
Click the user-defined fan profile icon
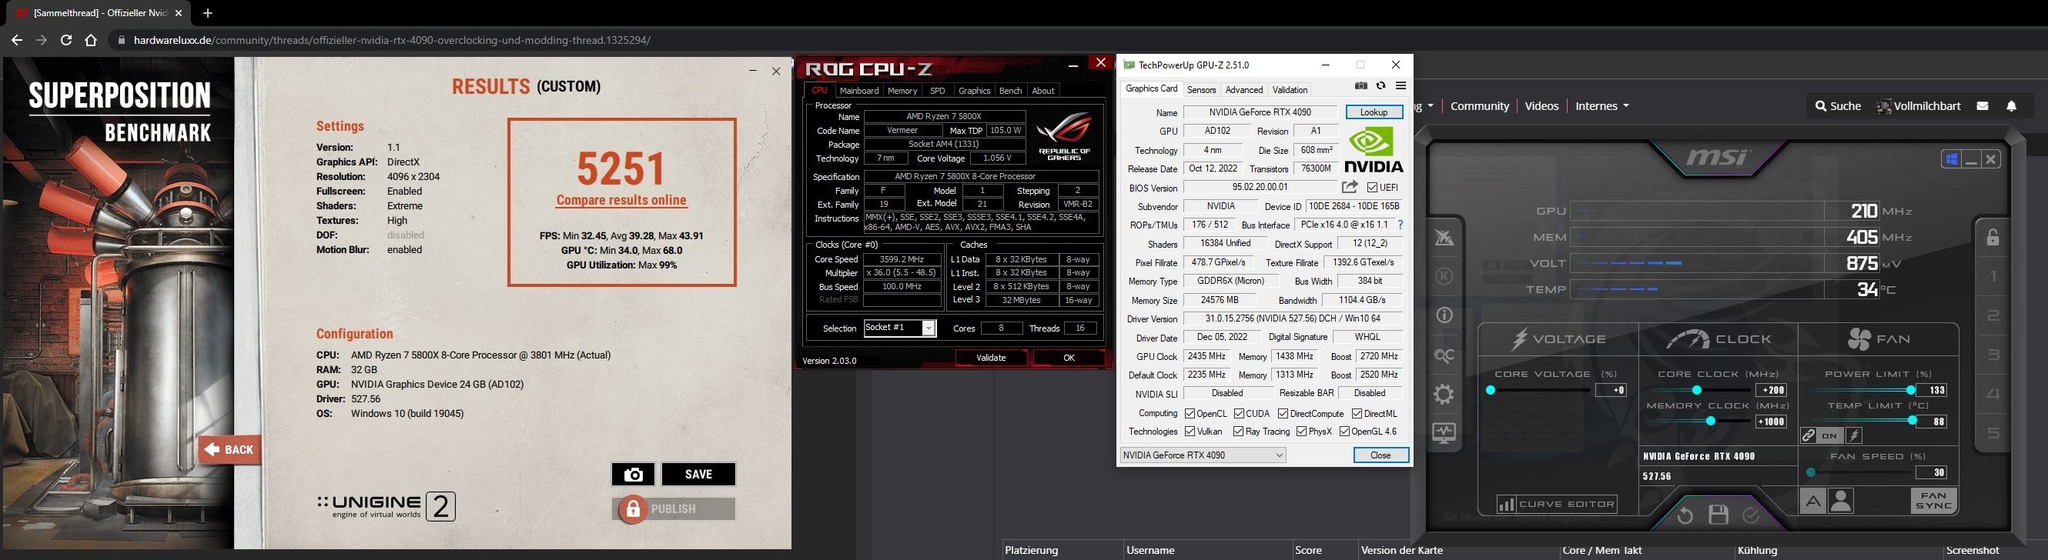1840,502
